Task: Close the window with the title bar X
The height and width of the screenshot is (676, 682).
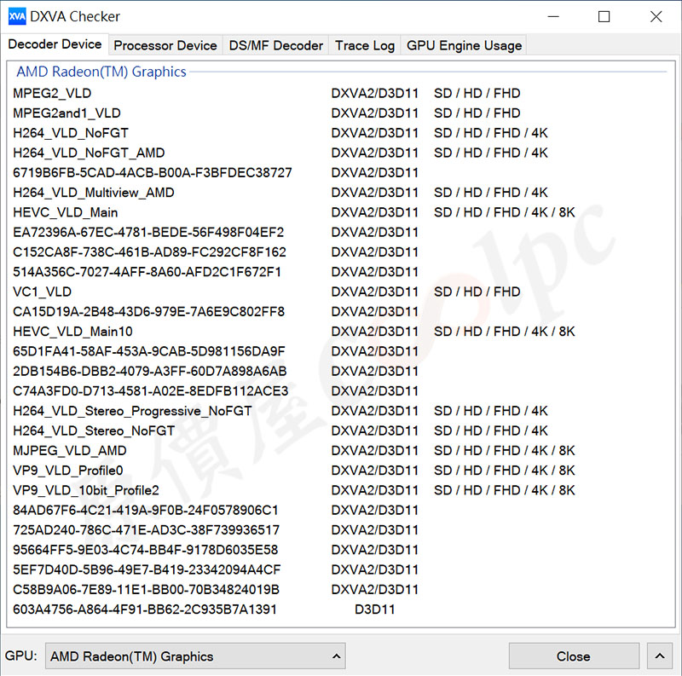Action: coord(656,16)
